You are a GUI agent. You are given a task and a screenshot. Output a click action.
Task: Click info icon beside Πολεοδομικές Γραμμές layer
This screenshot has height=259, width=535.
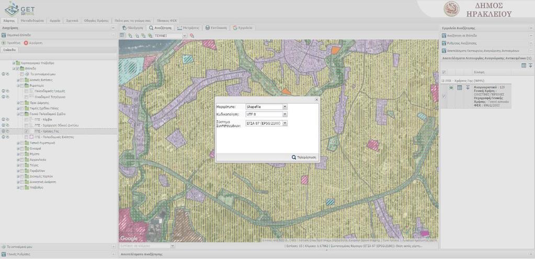[4, 91]
